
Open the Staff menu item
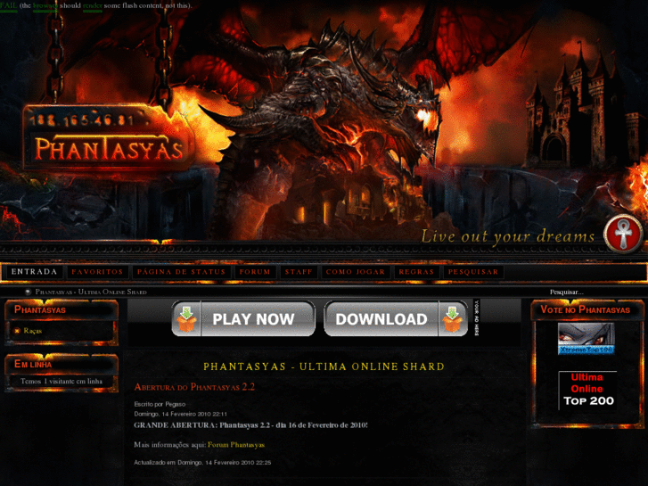299,272
